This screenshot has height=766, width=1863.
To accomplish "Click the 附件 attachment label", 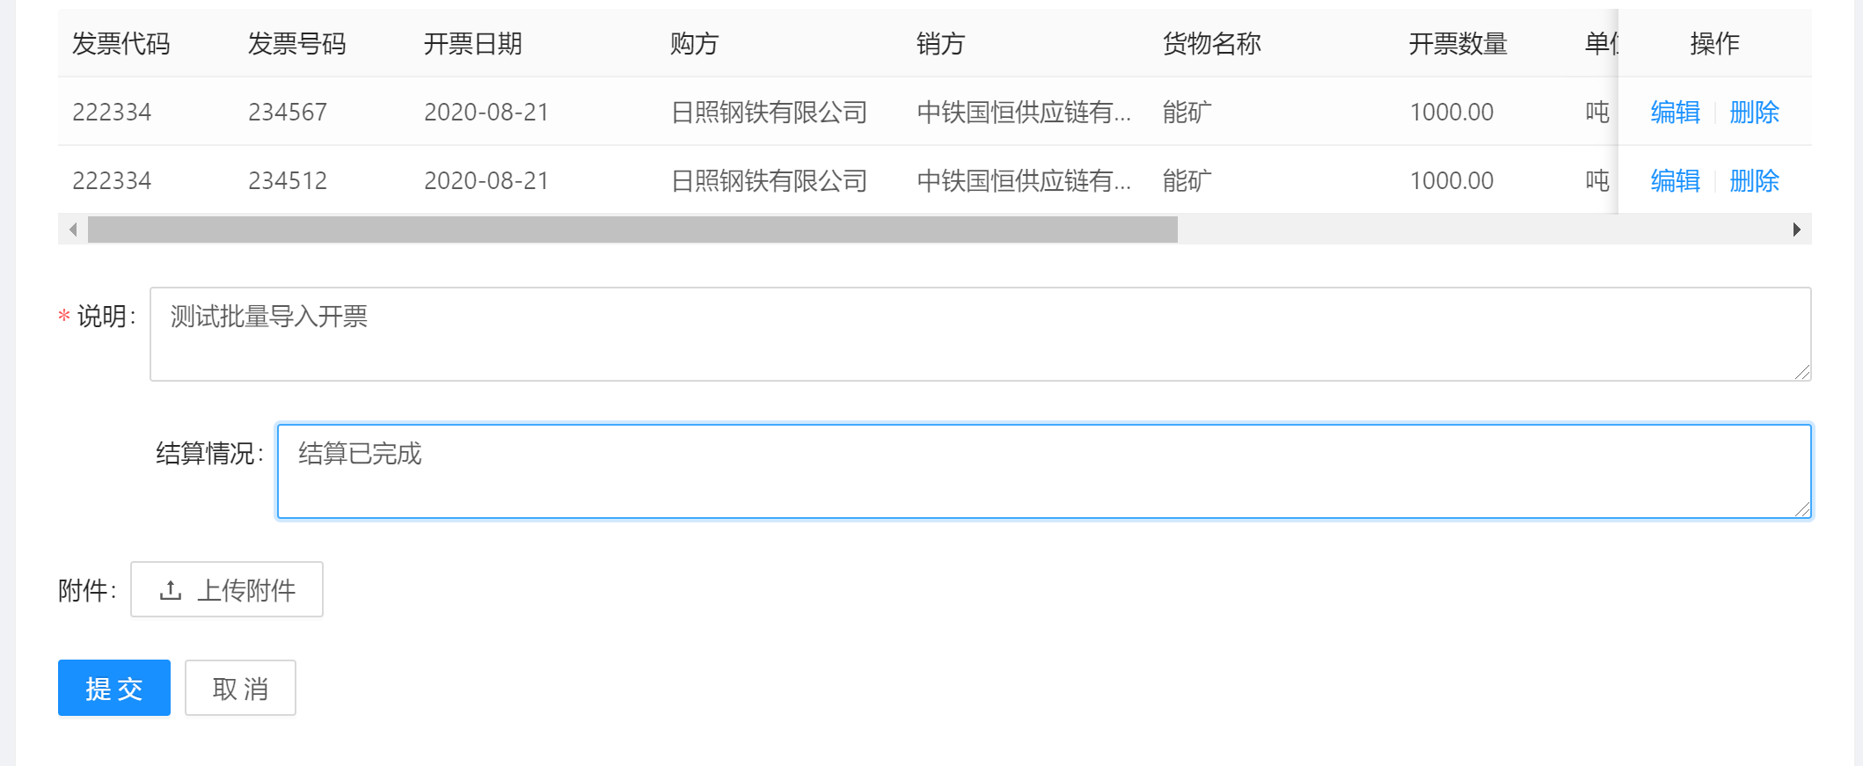I will tap(86, 590).
